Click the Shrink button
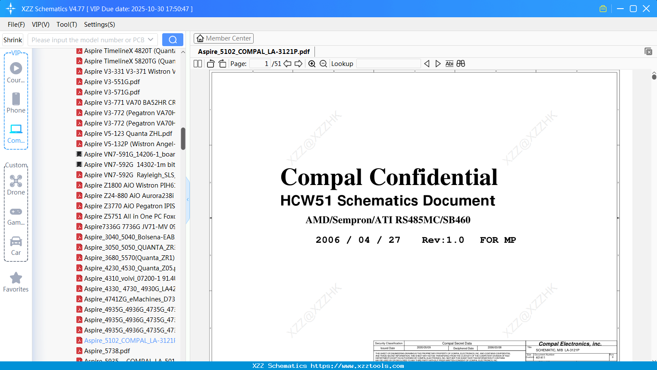Viewport: 657px width, 370px height. click(x=13, y=40)
